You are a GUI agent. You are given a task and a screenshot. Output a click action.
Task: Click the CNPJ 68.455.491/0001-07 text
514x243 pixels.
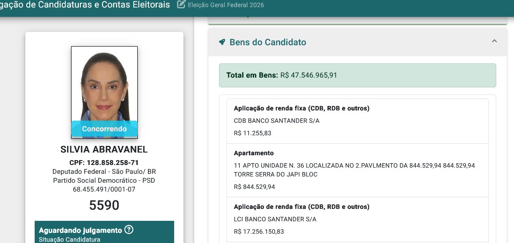pyautogui.click(x=104, y=189)
